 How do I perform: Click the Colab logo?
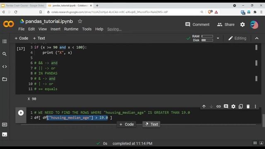(x=8, y=24)
